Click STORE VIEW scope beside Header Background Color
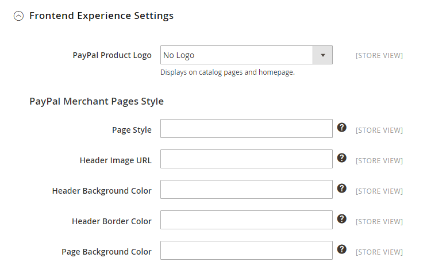The height and width of the screenshot is (273, 423). click(379, 191)
